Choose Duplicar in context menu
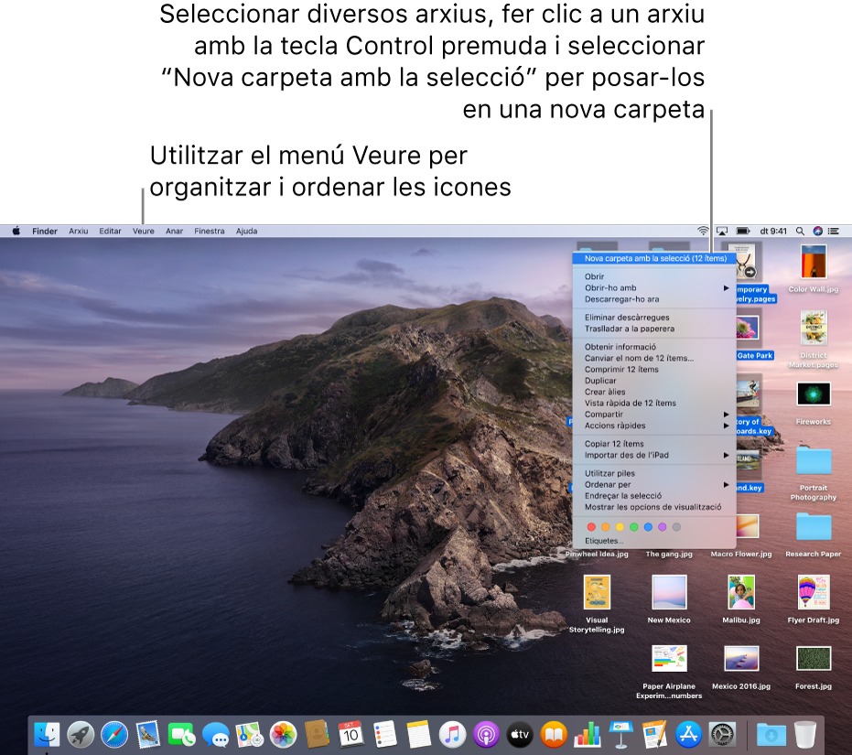The height and width of the screenshot is (755, 852). 654,381
